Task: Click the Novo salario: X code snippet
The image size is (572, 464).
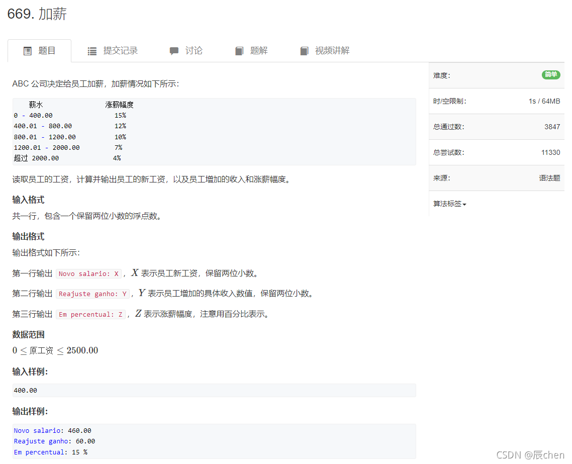Action: click(88, 273)
